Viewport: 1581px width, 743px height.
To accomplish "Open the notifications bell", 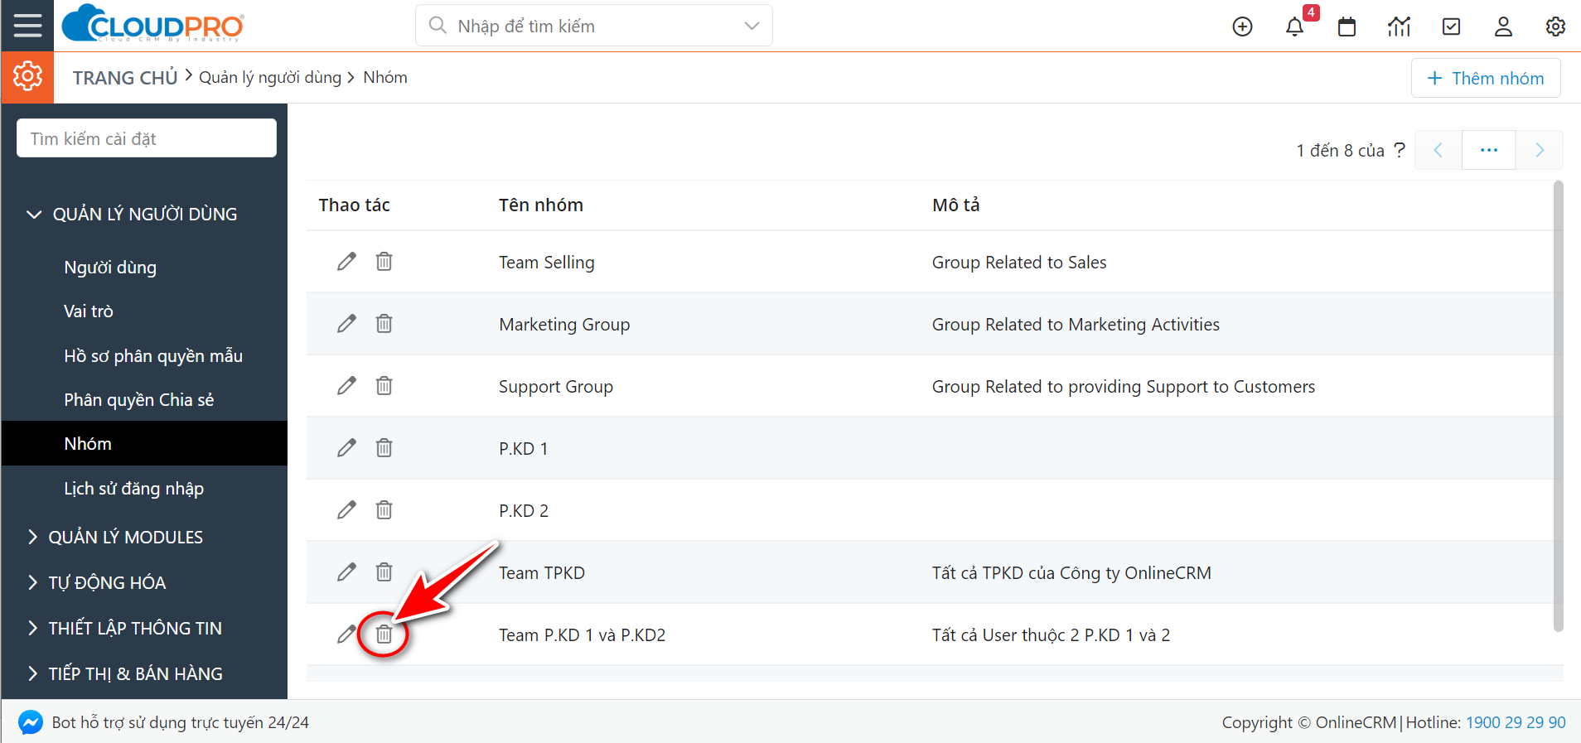I will coord(1294,27).
